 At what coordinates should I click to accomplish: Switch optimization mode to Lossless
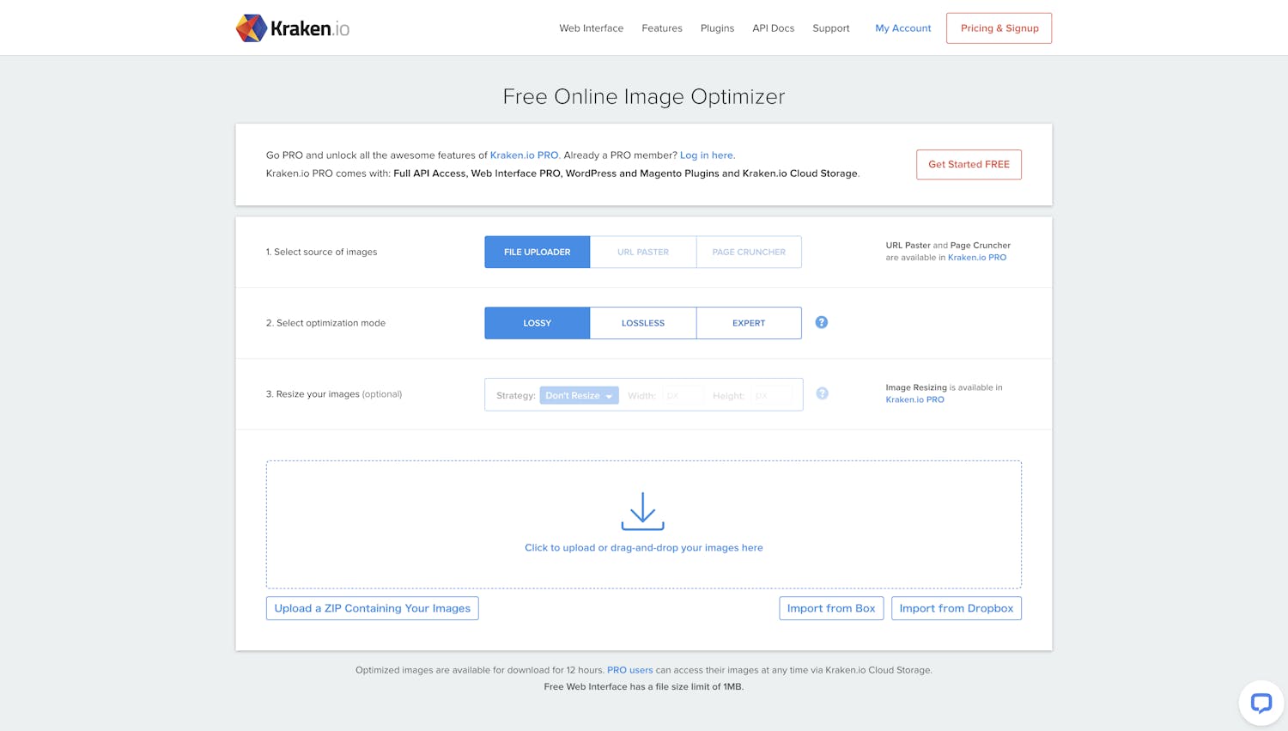(643, 323)
